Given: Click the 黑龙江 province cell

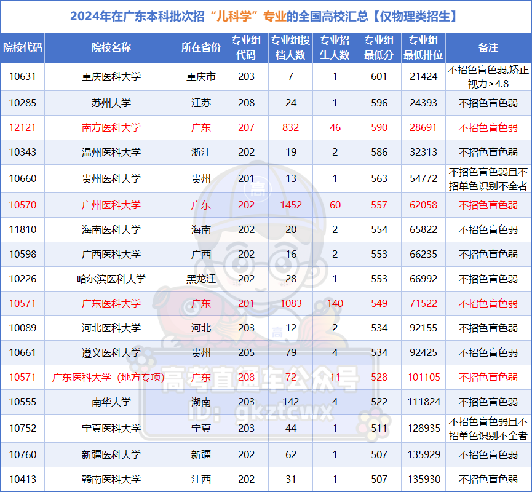Looking at the screenshot, I should click(x=201, y=279).
